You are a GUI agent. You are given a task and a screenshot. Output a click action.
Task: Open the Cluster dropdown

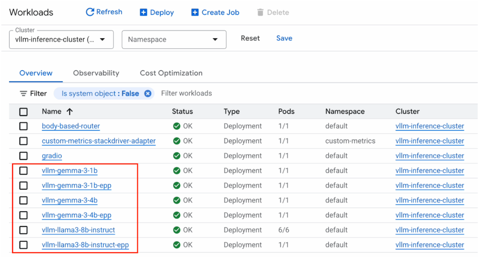pyautogui.click(x=61, y=40)
